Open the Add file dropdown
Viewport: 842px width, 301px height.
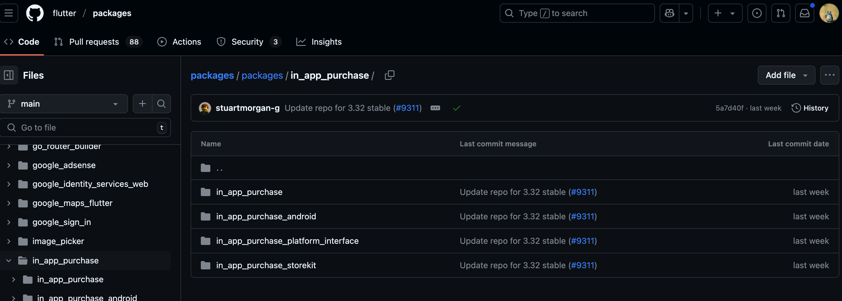(786, 75)
